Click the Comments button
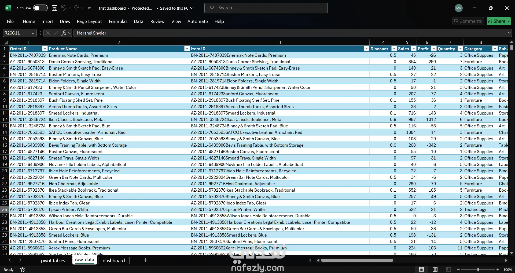 coord(468,21)
